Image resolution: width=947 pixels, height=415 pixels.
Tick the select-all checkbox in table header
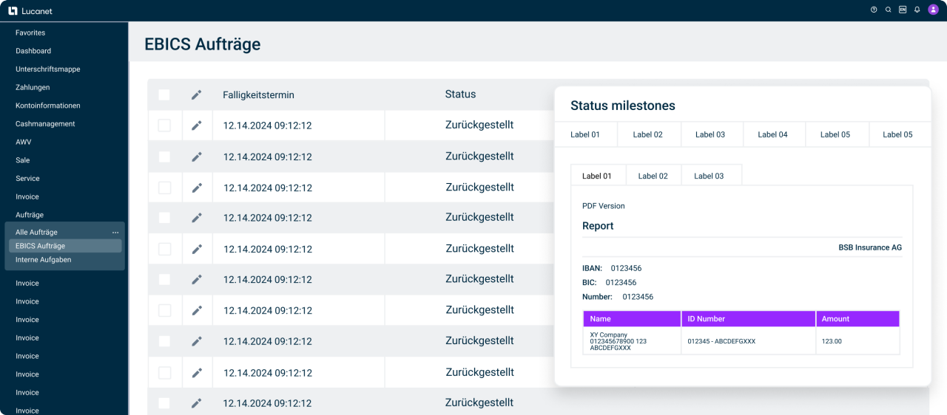point(164,95)
